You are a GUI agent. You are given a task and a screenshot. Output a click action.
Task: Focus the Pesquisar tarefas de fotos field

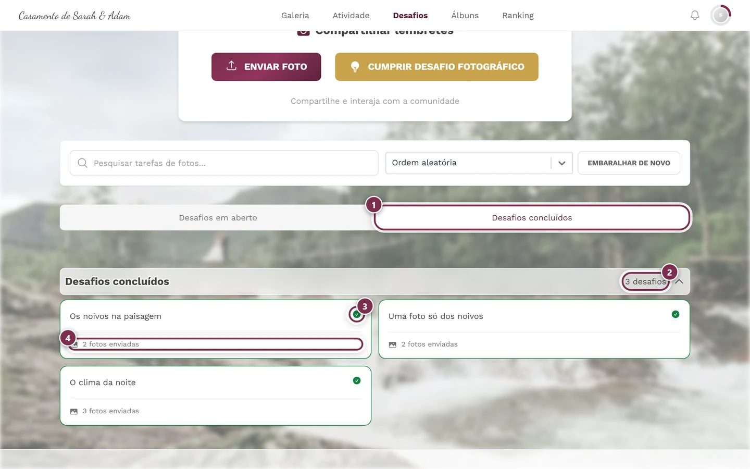click(x=224, y=163)
